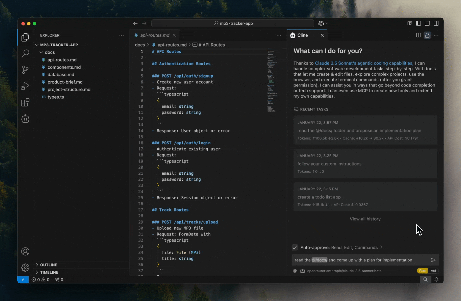
Task: Click the ports forwarded status indicator
Action: click(x=59, y=280)
